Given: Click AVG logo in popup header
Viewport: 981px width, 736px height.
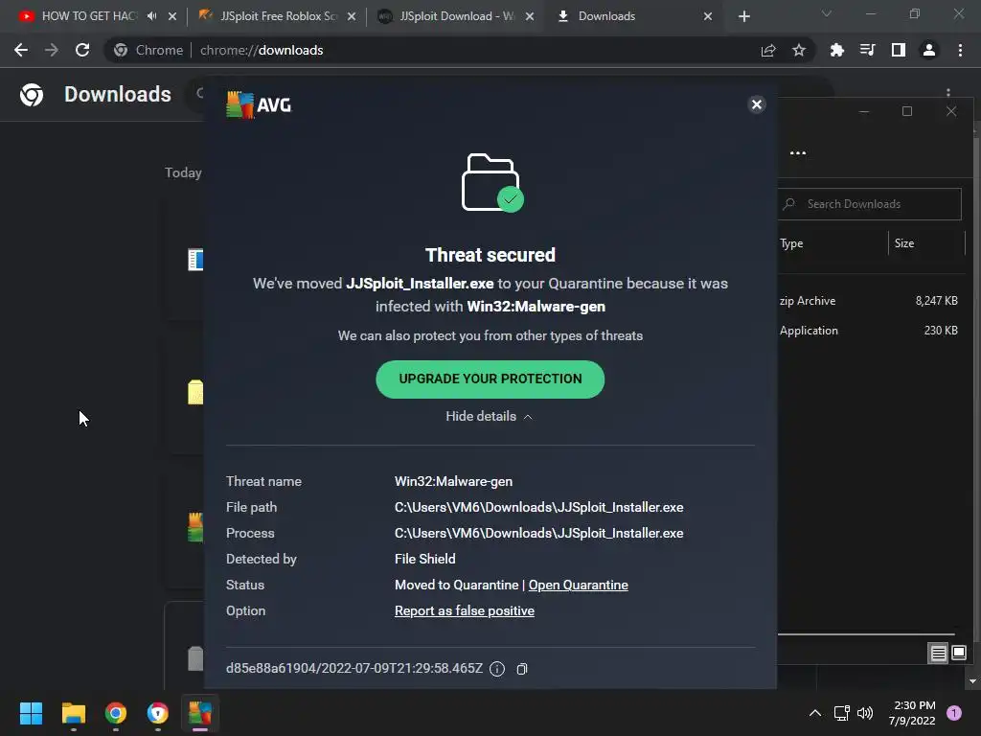Looking at the screenshot, I should coord(259,104).
